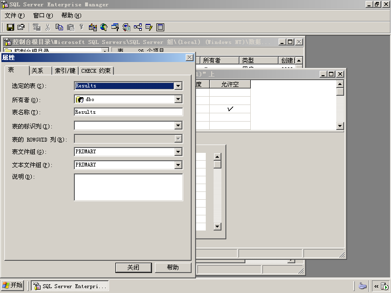This screenshot has width=391, height=293.
Task: Switch to the CHECK 约束 tab
Action: tap(96, 71)
